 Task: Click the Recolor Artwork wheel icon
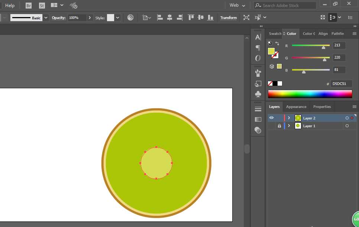point(130,17)
